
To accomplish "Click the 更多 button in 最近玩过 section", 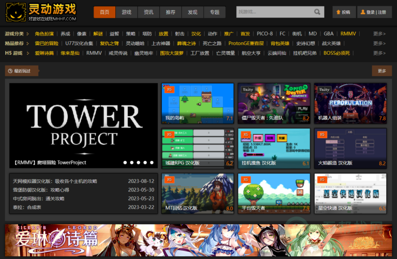I will tap(381, 71).
